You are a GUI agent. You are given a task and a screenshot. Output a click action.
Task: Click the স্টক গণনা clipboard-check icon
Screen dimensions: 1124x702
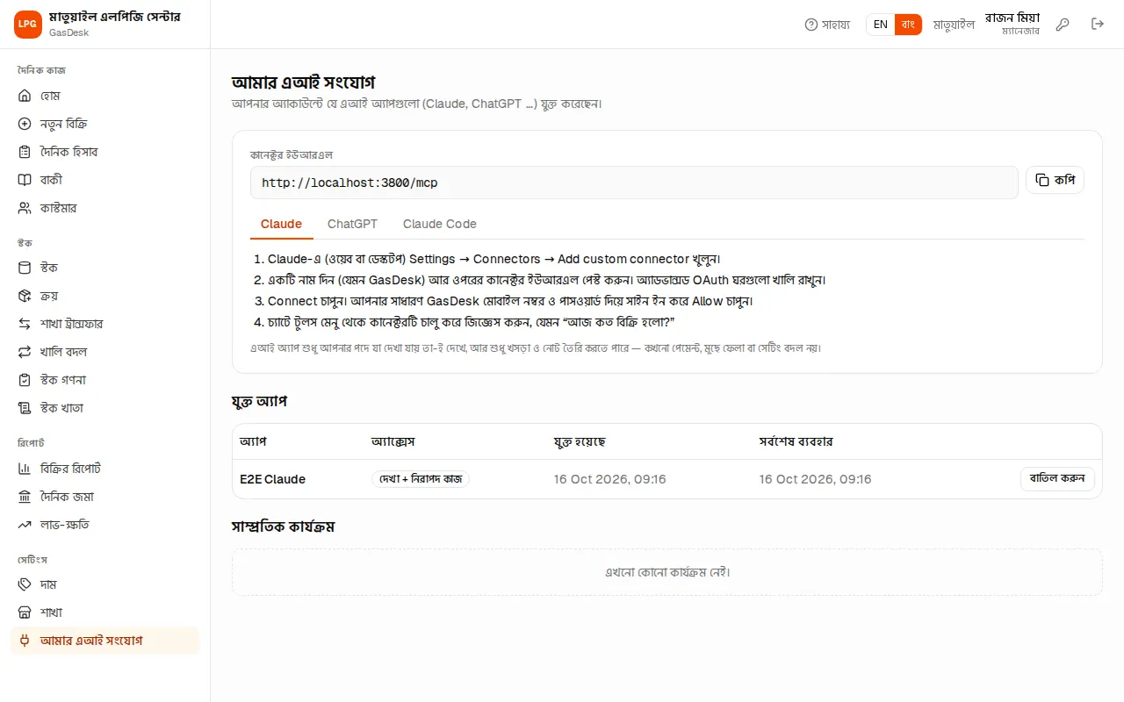pyautogui.click(x=25, y=380)
